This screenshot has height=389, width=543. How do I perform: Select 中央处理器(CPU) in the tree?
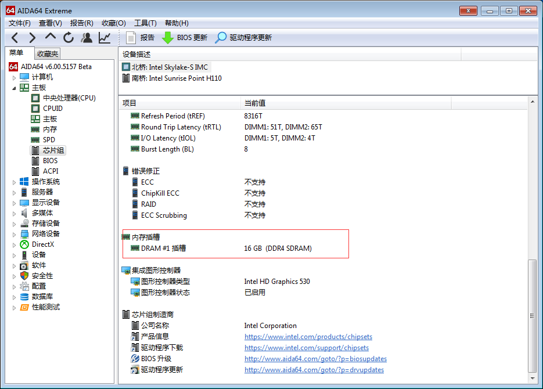[x=69, y=98]
